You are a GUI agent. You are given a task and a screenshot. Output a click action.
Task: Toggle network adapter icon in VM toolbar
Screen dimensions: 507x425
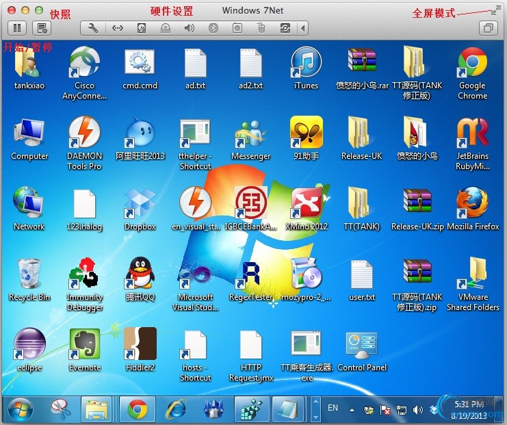click(x=118, y=28)
